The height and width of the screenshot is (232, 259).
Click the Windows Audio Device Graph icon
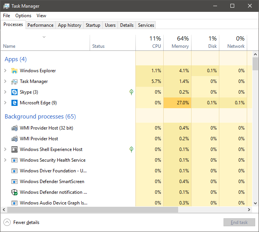14,203
